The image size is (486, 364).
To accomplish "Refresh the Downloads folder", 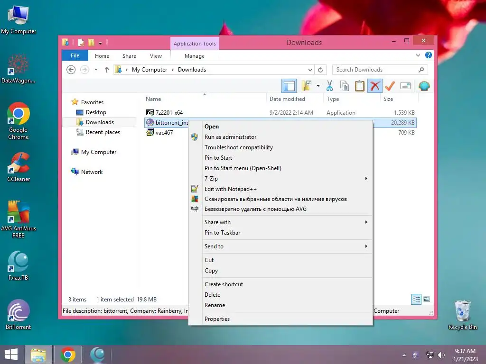I will tap(320, 70).
